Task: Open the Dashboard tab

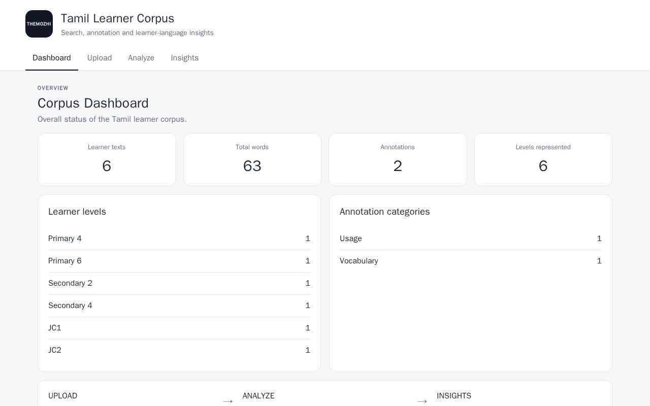Action: [x=52, y=58]
